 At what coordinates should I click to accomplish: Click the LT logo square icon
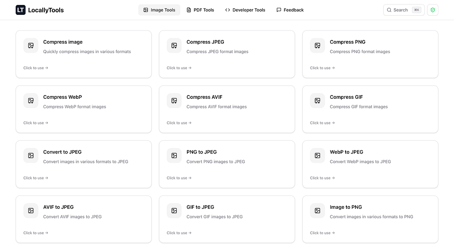tap(19, 9)
